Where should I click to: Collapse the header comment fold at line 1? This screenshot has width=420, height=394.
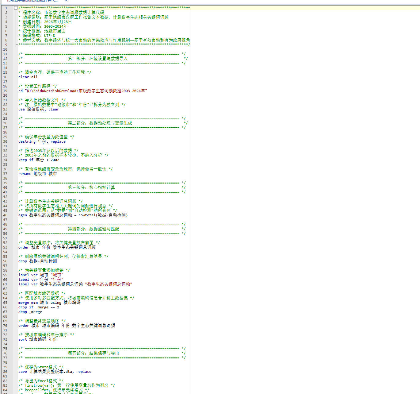coord(16,8)
